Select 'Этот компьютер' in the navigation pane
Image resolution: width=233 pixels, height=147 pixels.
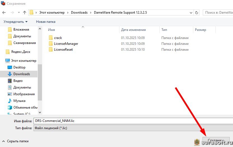pyautogui.click(x=23, y=61)
